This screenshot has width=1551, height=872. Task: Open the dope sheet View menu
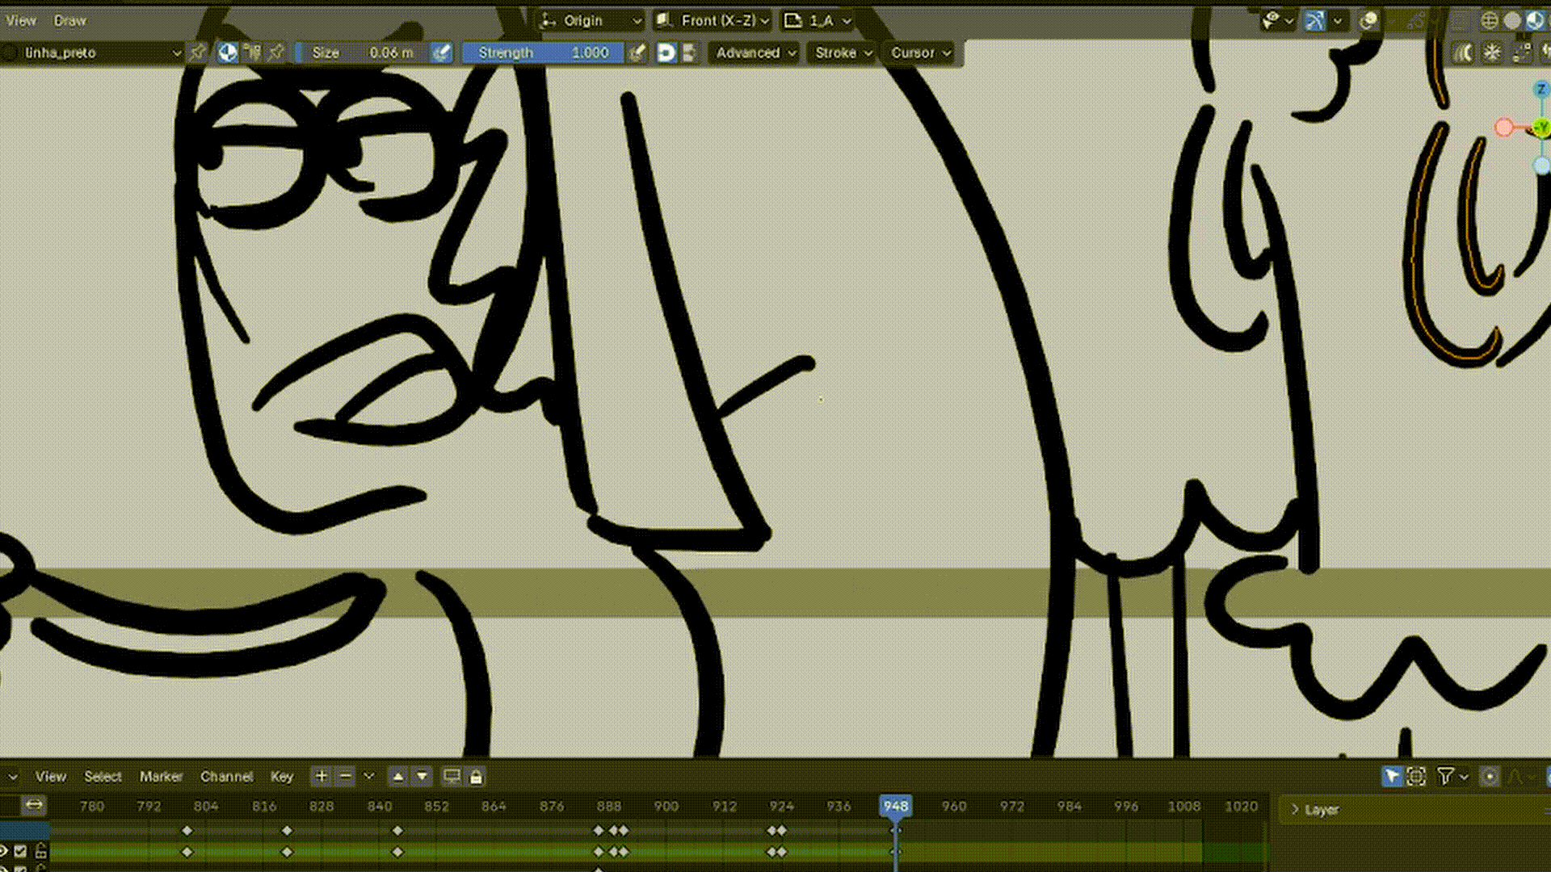pyautogui.click(x=50, y=776)
